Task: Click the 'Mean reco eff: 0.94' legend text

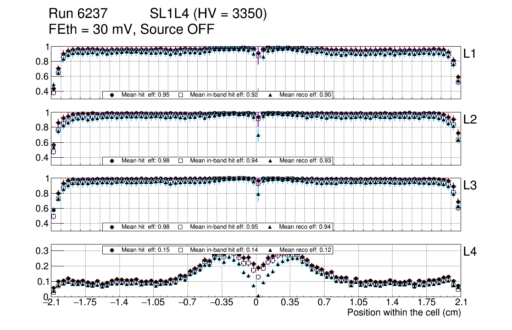Action: click(x=305, y=227)
